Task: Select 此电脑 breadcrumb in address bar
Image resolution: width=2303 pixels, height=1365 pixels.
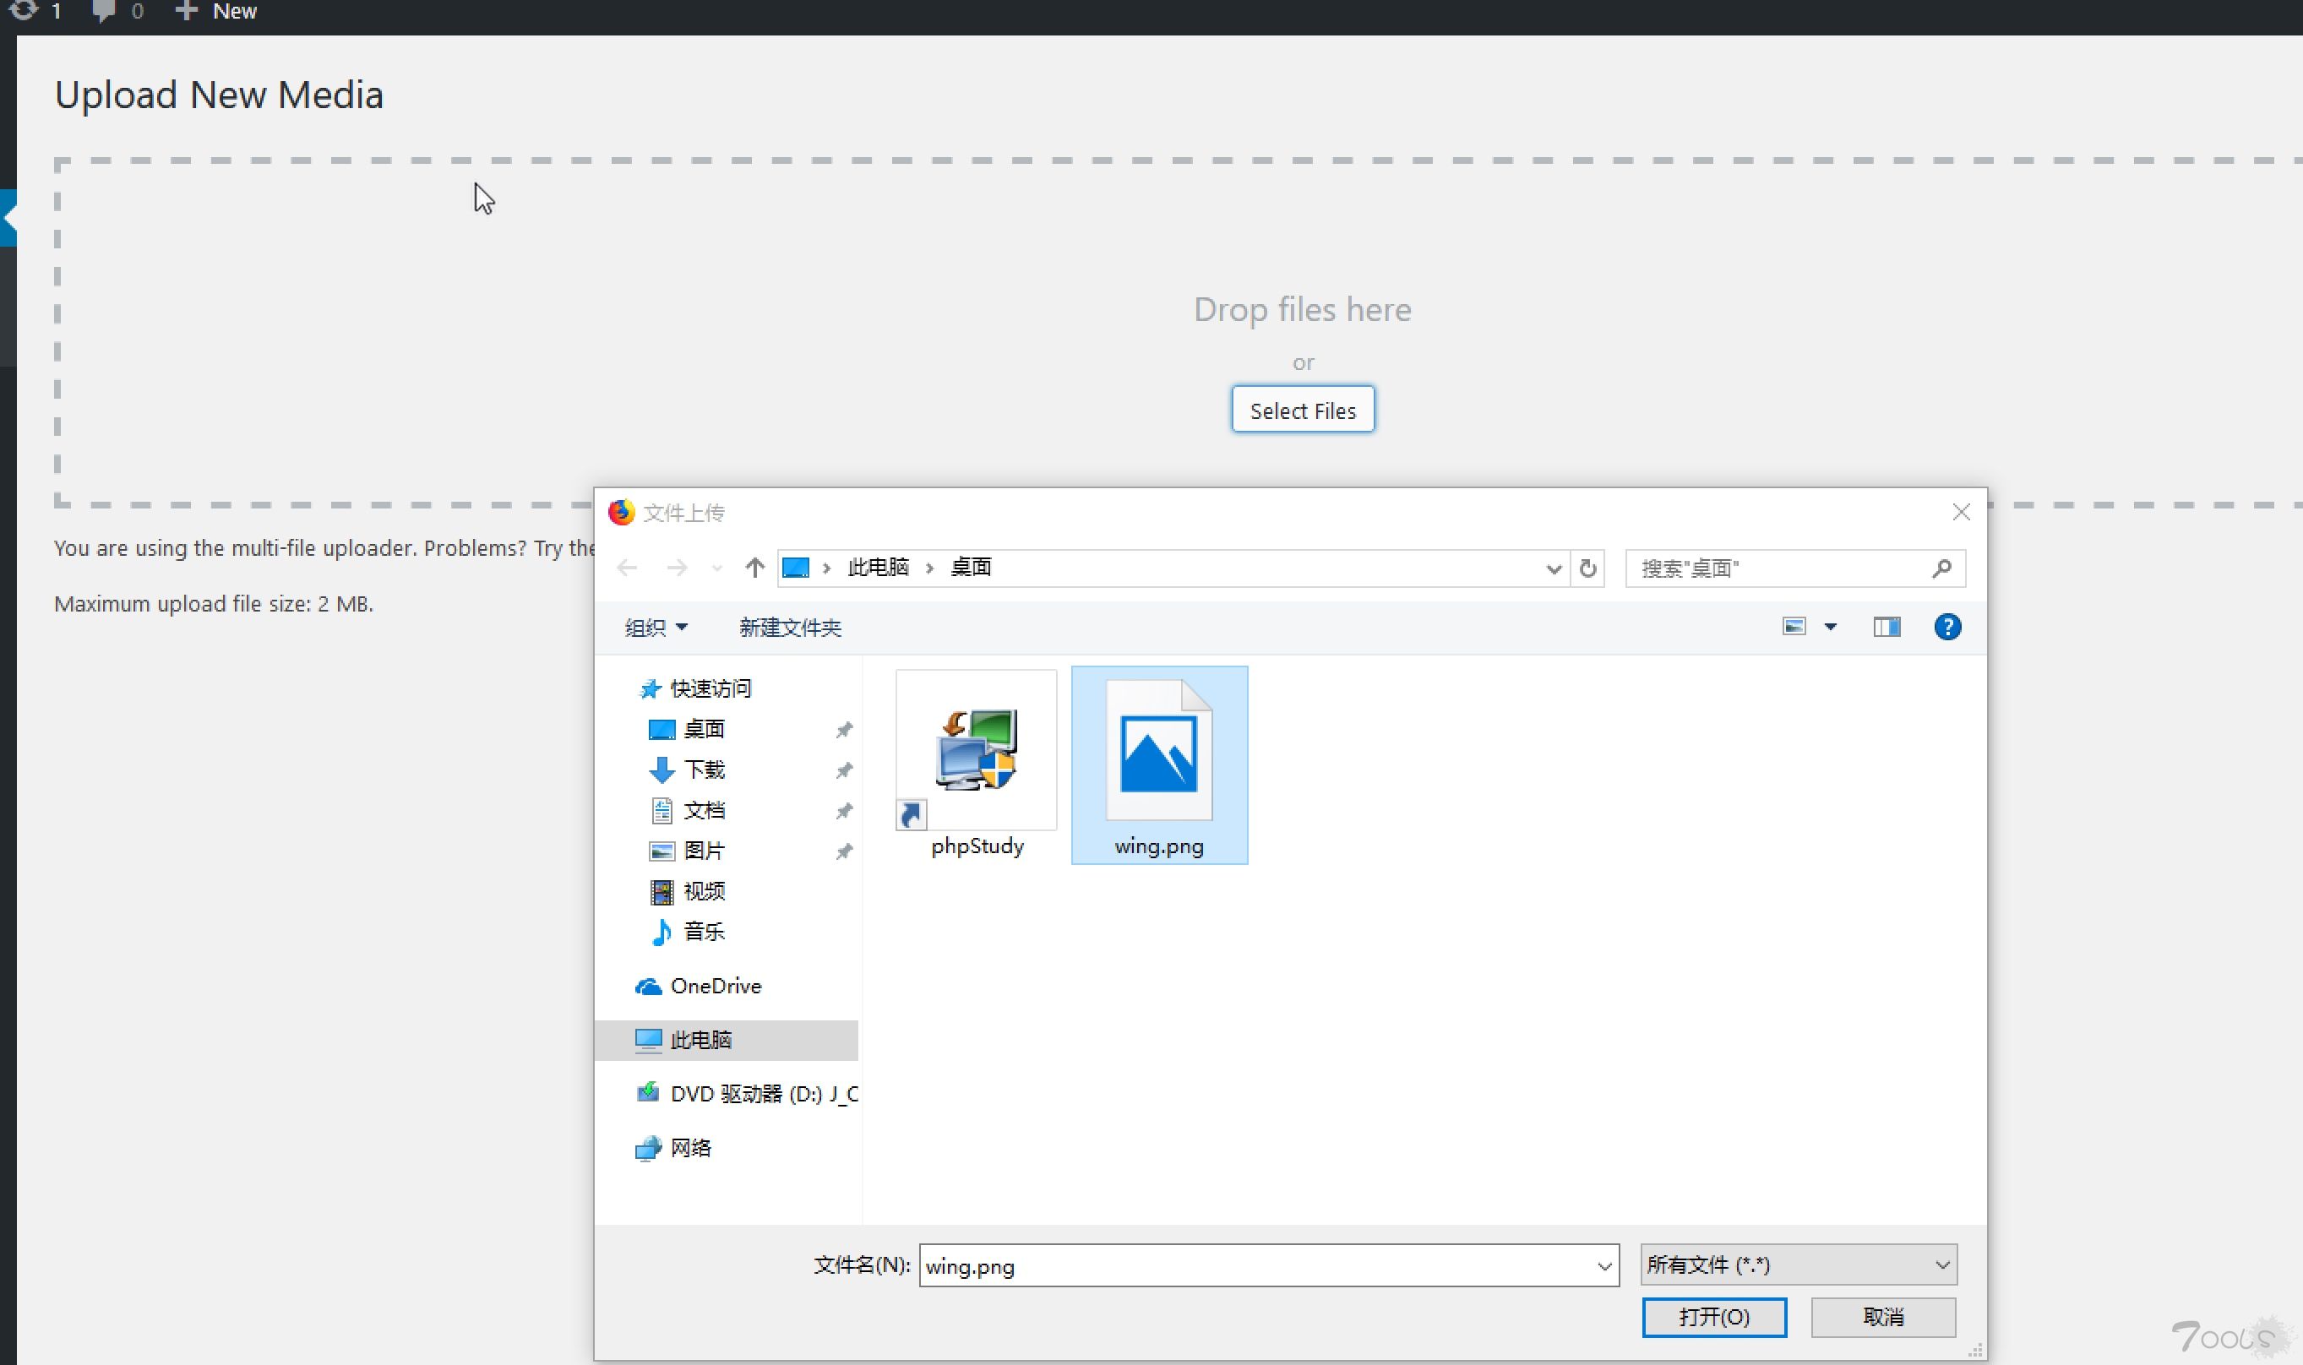Action: pyautogui.click(x=878, y=567)
